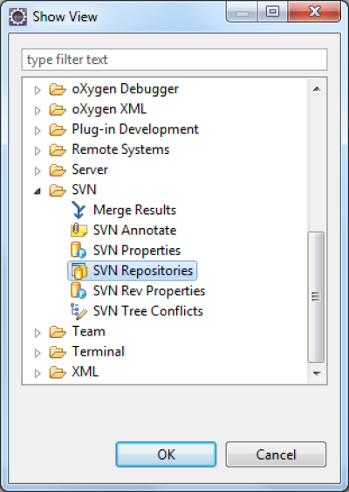Screen dimensions: 349x492
Task: Confirm selection with OK button
Action: click(166, 454)
